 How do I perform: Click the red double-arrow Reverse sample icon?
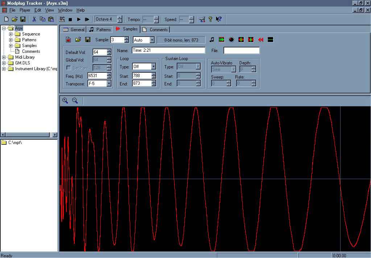coord(260,40)
